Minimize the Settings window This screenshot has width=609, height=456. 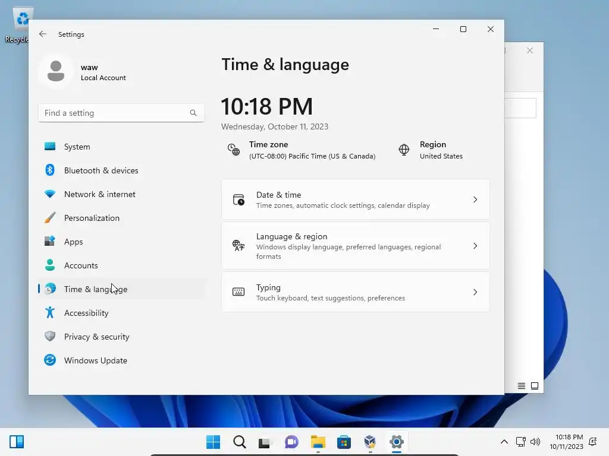tap(436, 29)
